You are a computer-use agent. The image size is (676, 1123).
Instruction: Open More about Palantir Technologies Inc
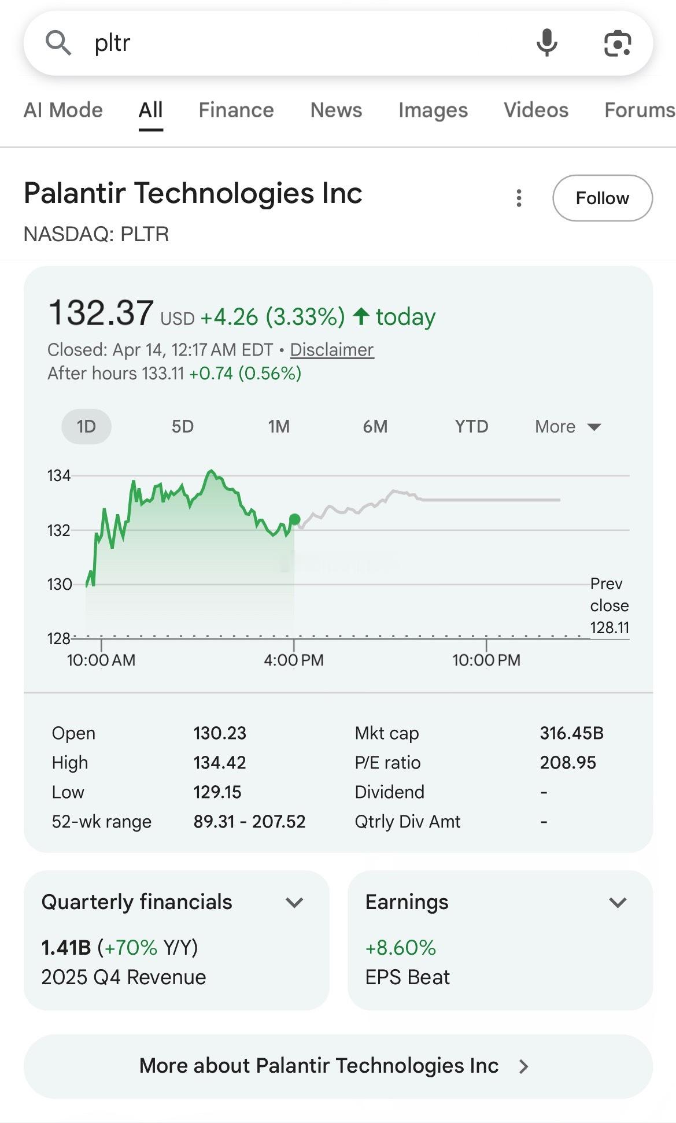click(x=338, y=1066)
